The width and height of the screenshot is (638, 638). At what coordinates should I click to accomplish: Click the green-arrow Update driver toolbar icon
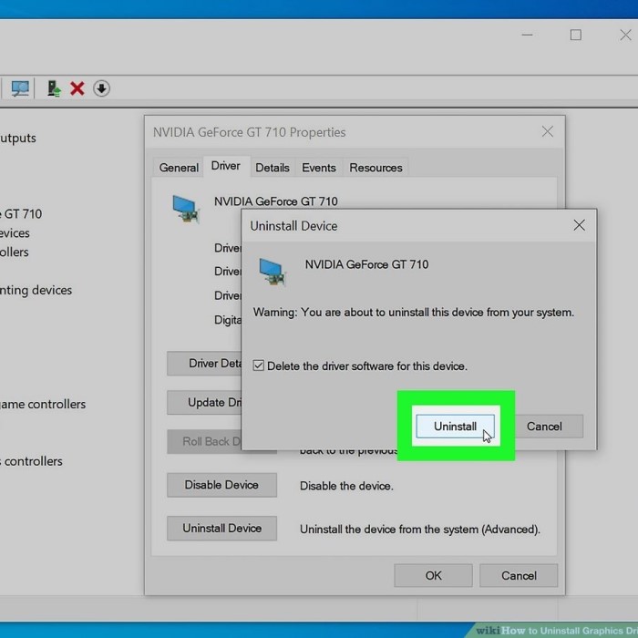click(x=55, y=88)
